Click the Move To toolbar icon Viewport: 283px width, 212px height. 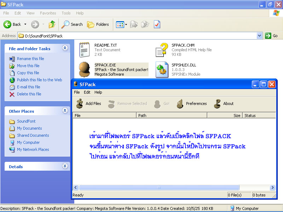pyautogui.click(x=134, y=24)
